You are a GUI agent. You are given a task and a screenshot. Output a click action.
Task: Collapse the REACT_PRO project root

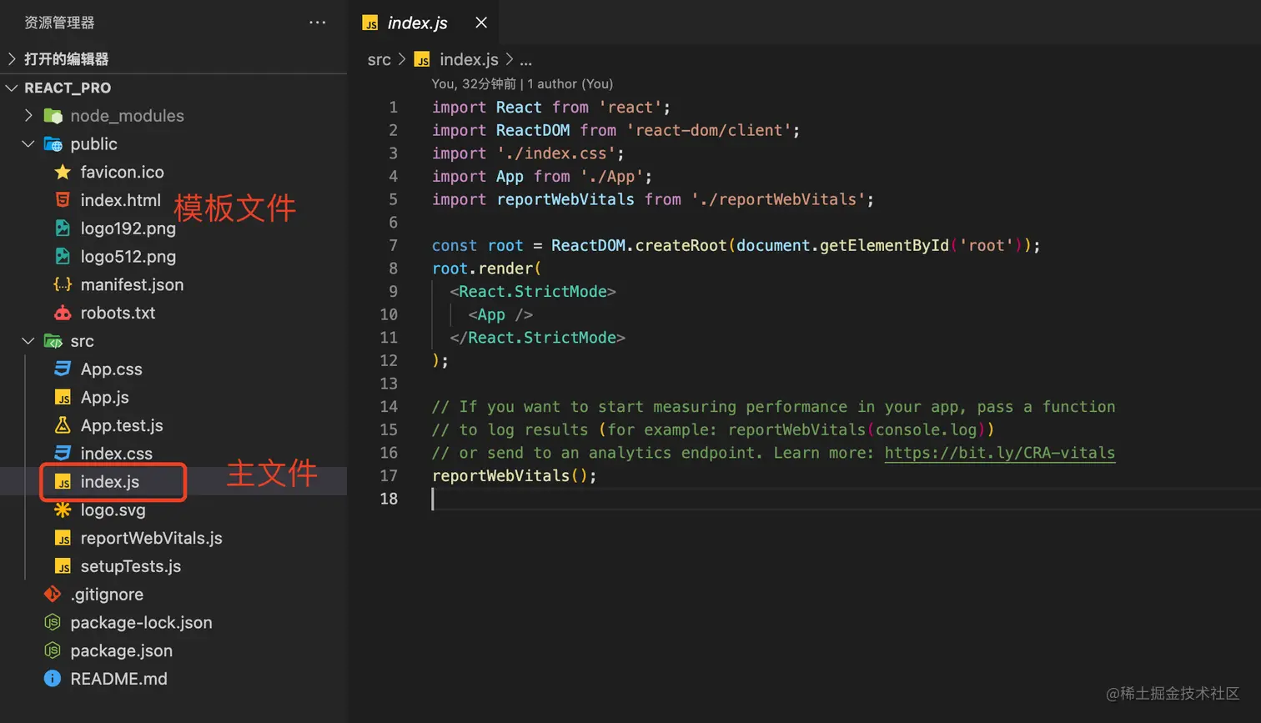tap(12, 88)
